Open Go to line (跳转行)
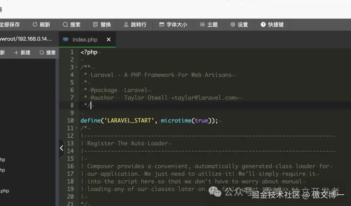This screenshot has width=351, height=206. (135, 25)
